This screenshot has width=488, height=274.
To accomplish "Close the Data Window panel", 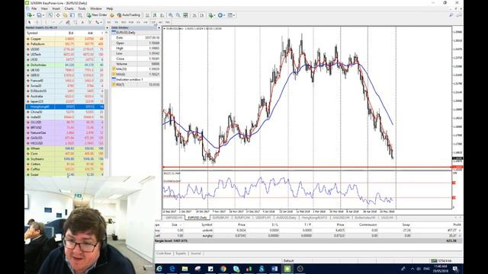I will (159, 27).
